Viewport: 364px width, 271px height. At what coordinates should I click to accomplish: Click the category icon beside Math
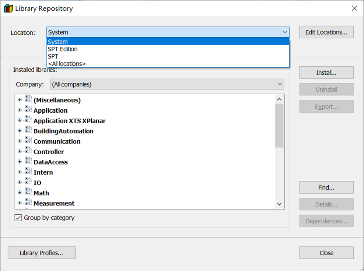click(28, 192)
